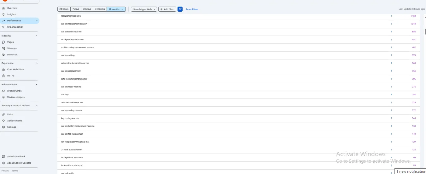Open the Breadcrumbs enhancement item
Screen dimensions: 426x174
coord(15,91)
